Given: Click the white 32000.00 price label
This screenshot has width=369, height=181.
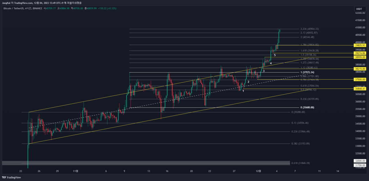Looking at the screenshot, I should coord(360,161).
